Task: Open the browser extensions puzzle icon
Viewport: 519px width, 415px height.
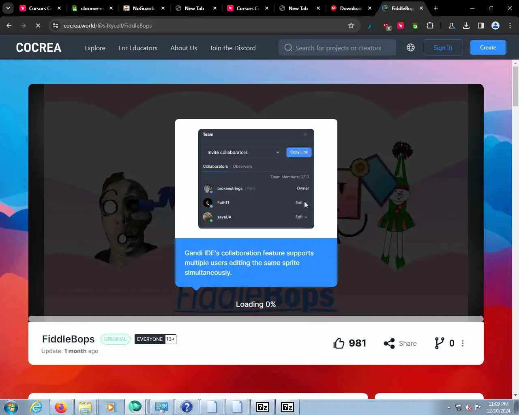Action: 430,26
